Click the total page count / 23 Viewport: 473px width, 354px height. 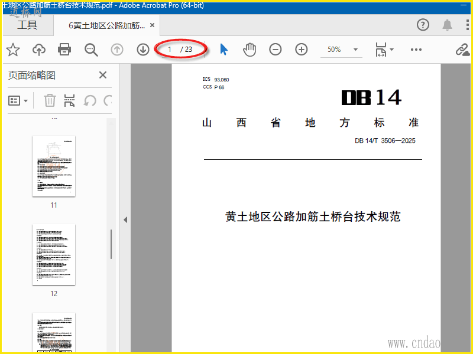(186, 50)
